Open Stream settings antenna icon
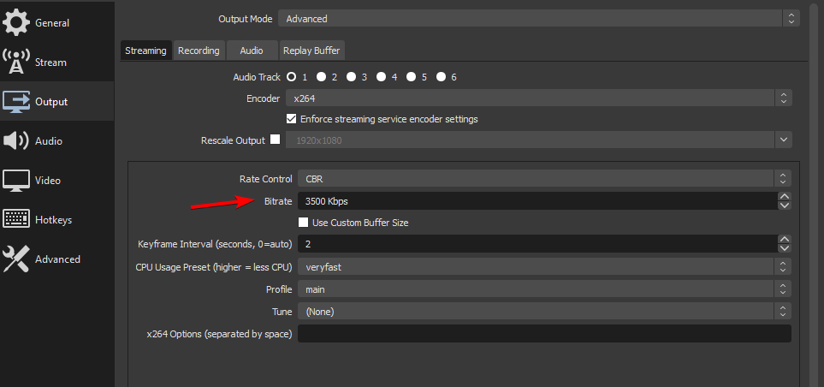 (16, 63)
